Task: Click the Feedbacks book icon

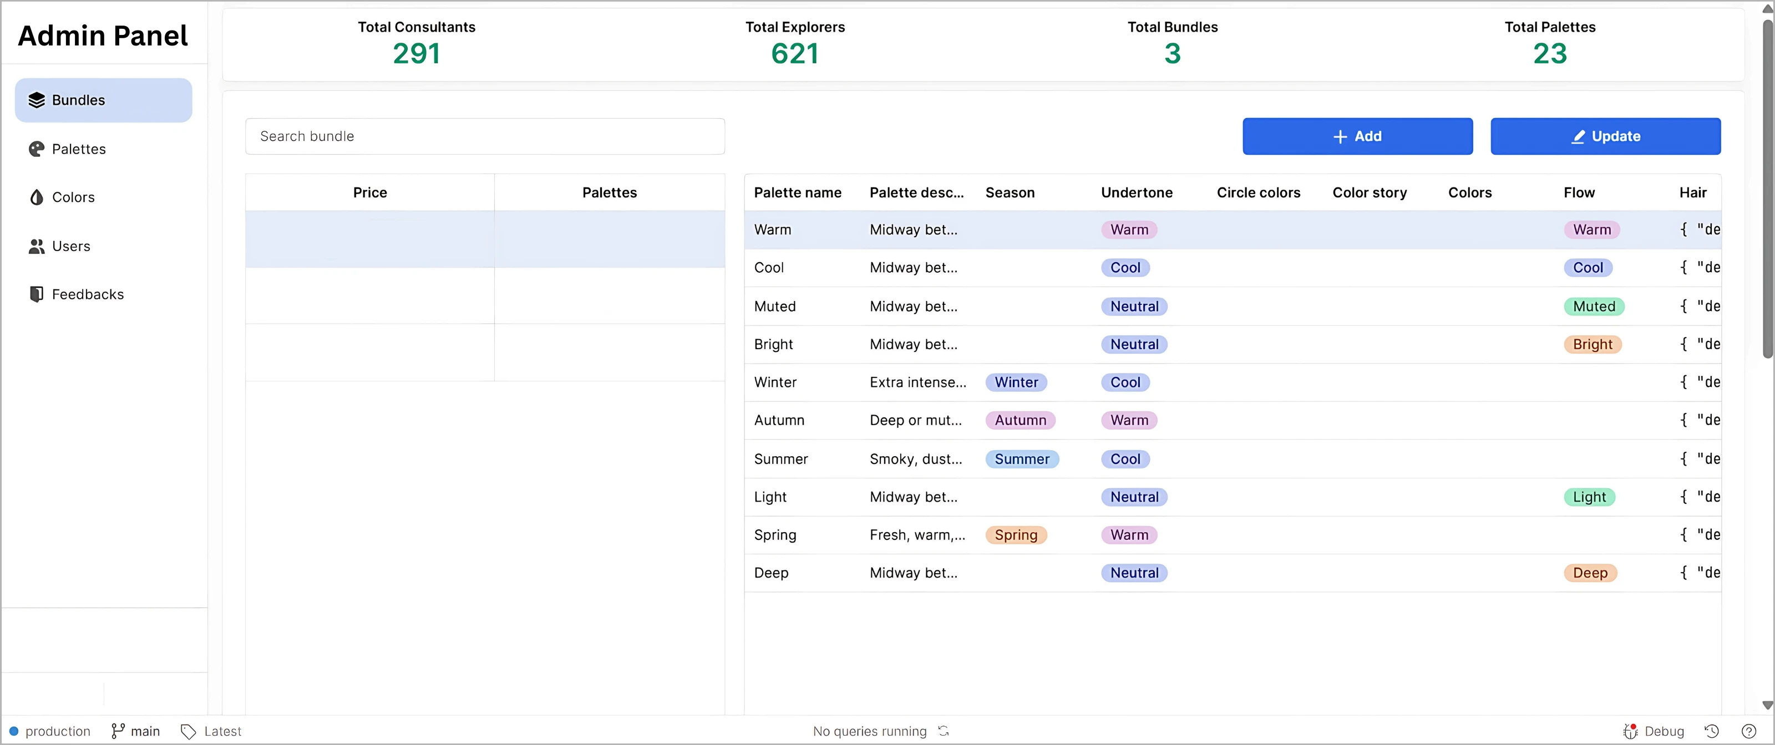Action: 37,295
